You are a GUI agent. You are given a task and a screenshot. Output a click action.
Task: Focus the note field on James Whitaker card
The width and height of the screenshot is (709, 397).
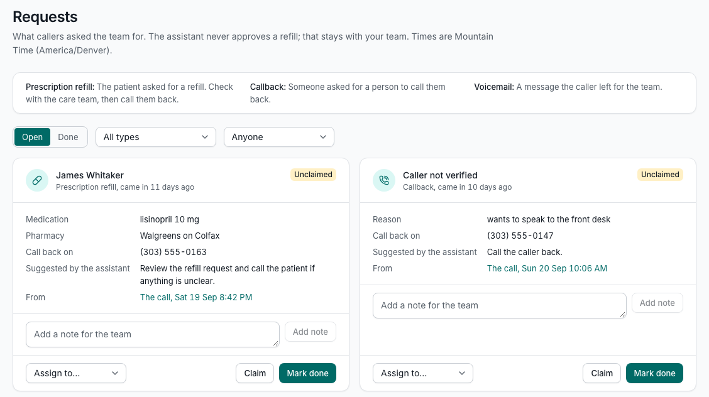click(152, 334)
